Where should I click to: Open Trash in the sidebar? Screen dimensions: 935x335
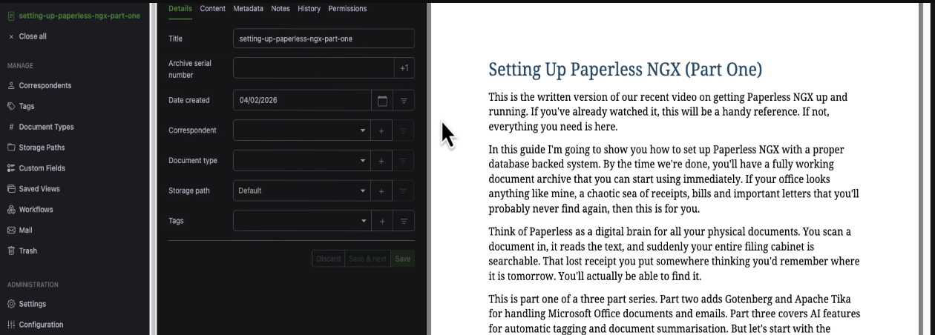point(27,251)
